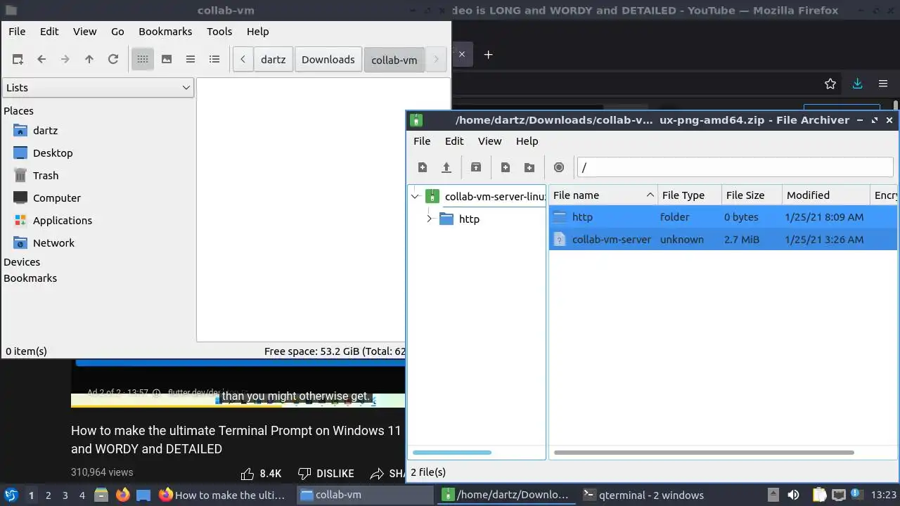Reload the collab-vm folder view

[113, 60]
